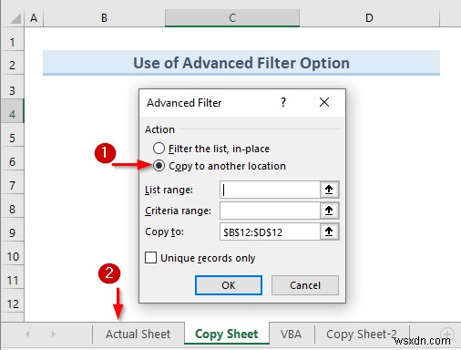
Task: Open the VBA sheet tab
Action: pos(292,335)
